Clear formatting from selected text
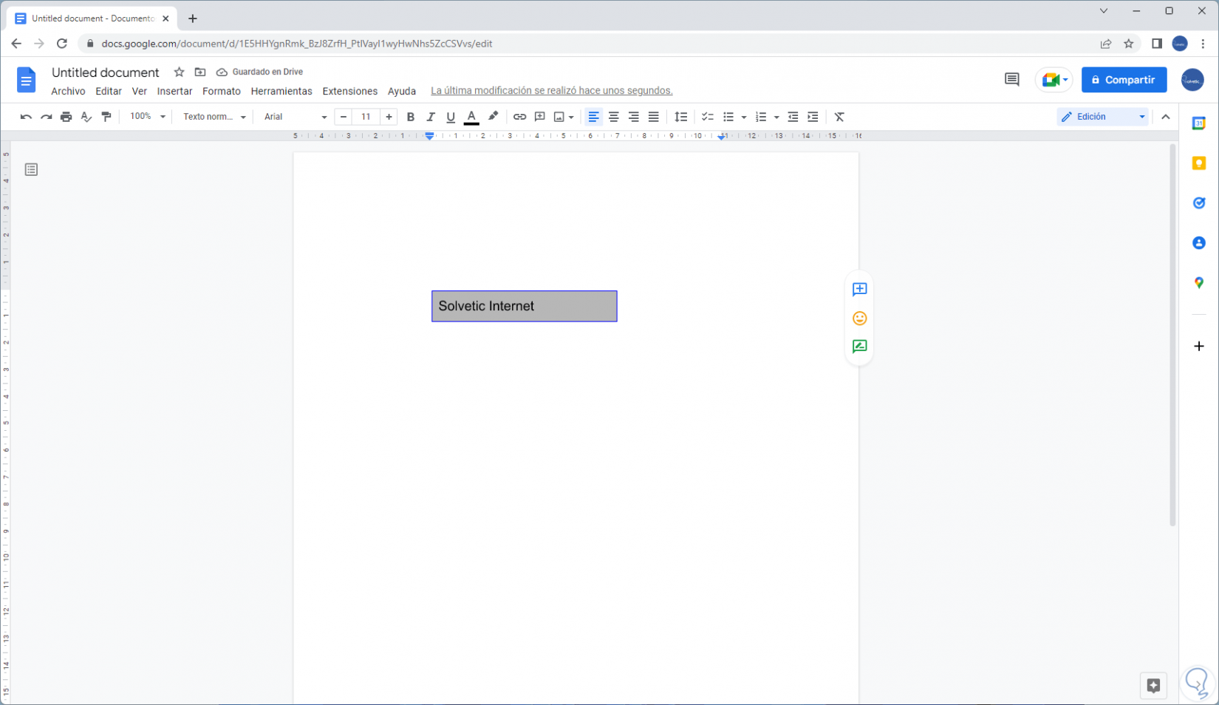The width and height of the screenshot is (1219, 705). click(x=839, y=117)
